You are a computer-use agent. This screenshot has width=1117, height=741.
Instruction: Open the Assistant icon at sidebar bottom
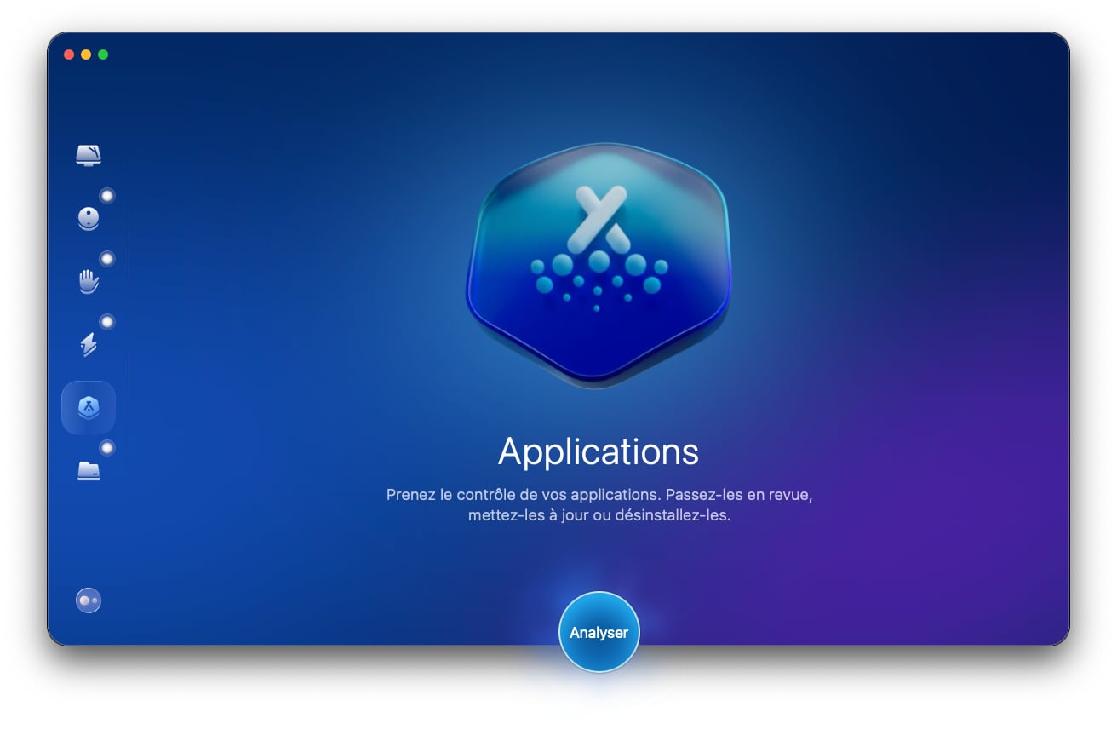(x=89, y=600)
